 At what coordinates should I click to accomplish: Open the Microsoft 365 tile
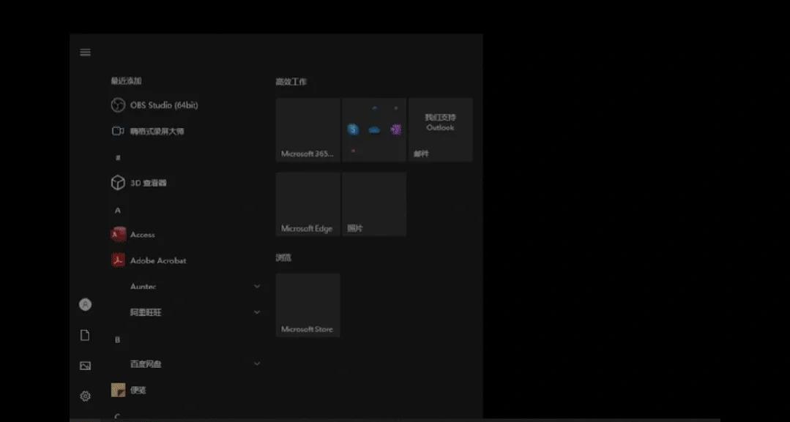pyautogui.click(x=308, y=129)
